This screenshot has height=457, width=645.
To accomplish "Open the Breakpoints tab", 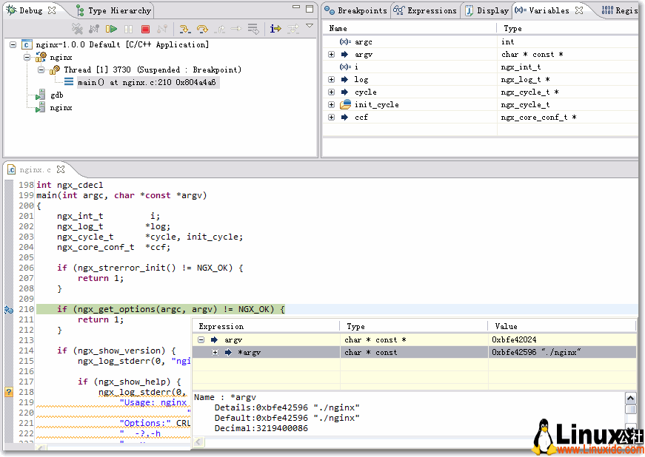I will click(x=355, y=10).
